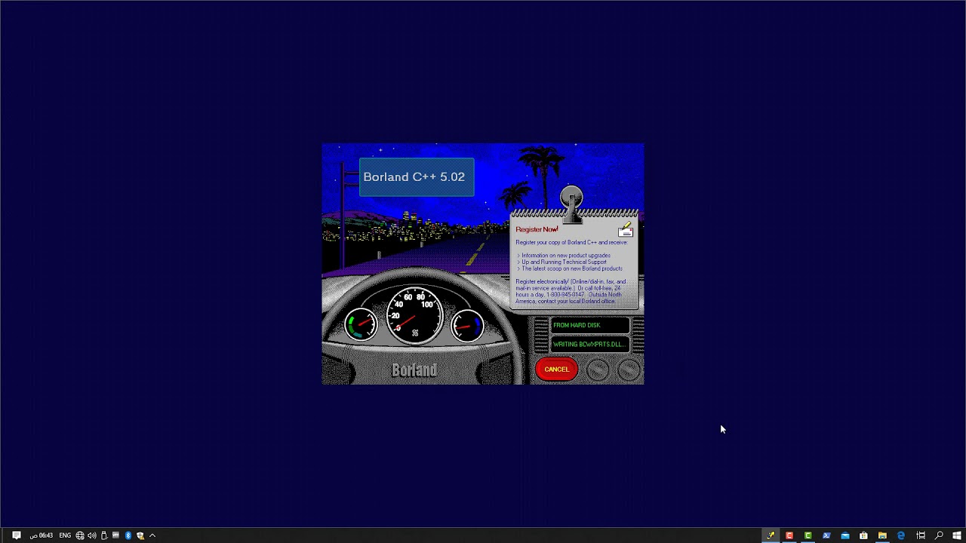Image resolution: width=966 pixels, height=543 pixels.
Task: Open the volume speaker tray icon
Action: (x=92, y=535)
